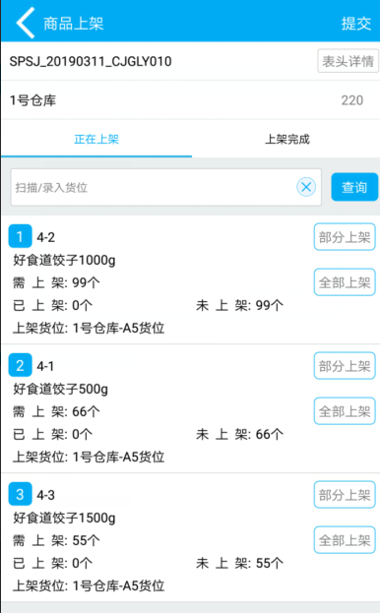Tap the back arrow icon
380x613 pixels.
(x=26, y=23)
